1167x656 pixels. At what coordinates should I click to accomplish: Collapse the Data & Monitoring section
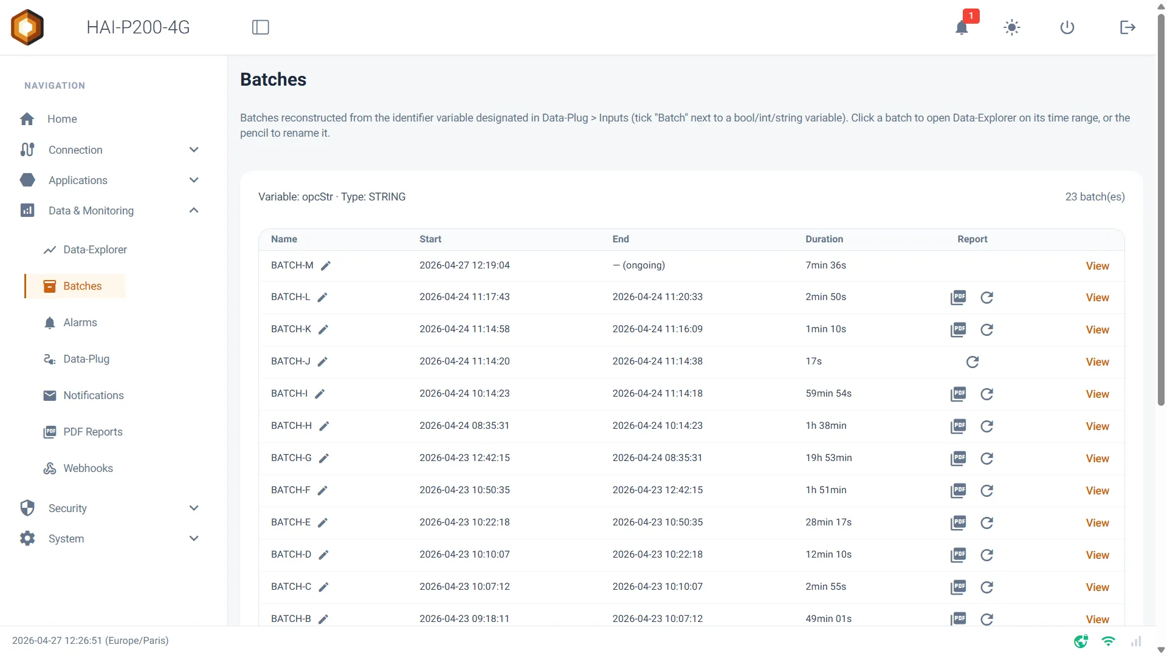tap(194, 211)
